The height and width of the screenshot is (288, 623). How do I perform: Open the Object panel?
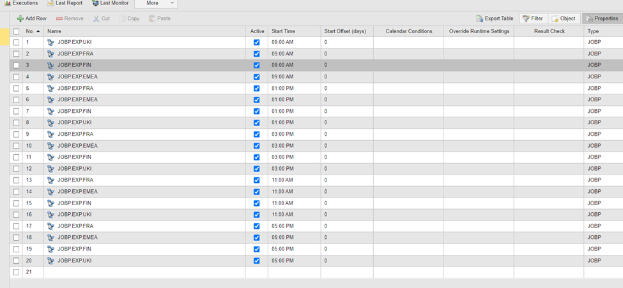click(x=563, y=18)
